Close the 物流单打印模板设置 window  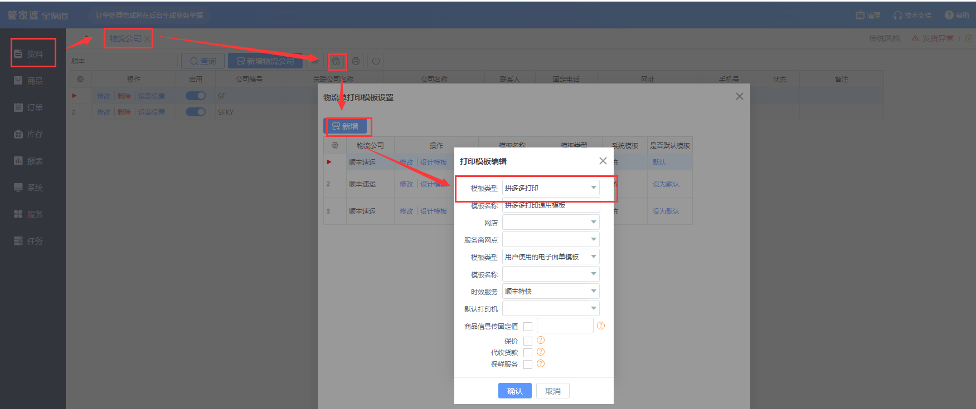(740, 96)
